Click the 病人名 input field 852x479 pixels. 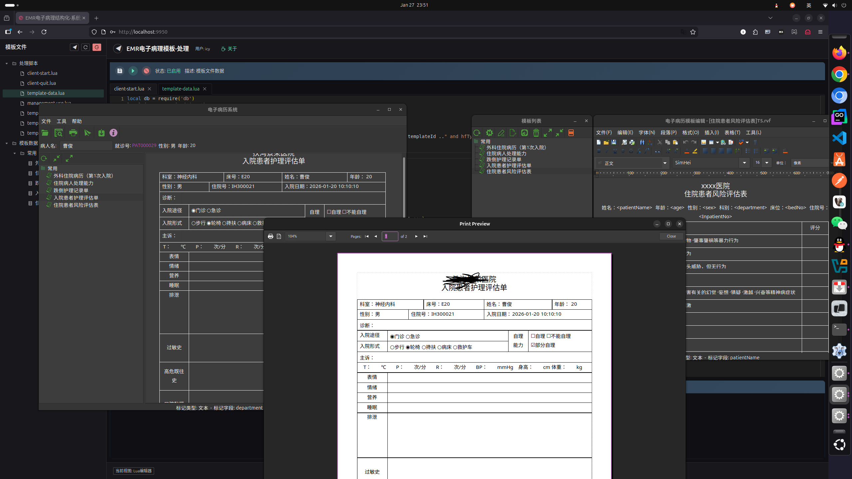point(86,146)
